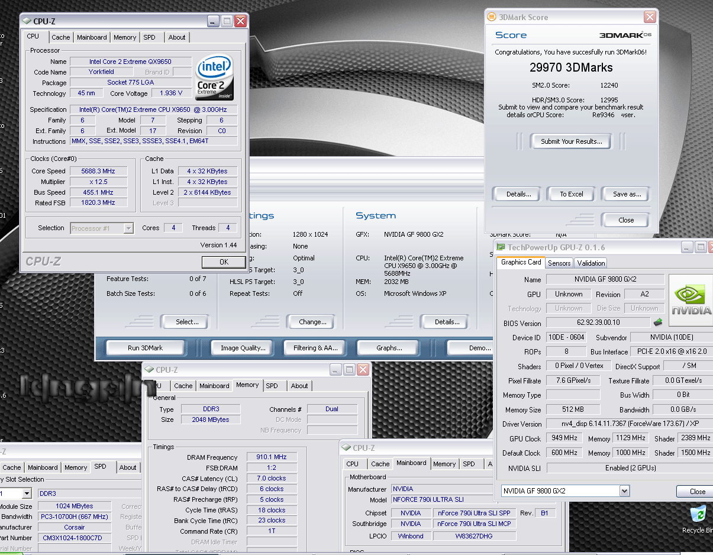
Task: Click the Part Number 'CM3X1024-1800C7D'
Action: click(75, 538)
